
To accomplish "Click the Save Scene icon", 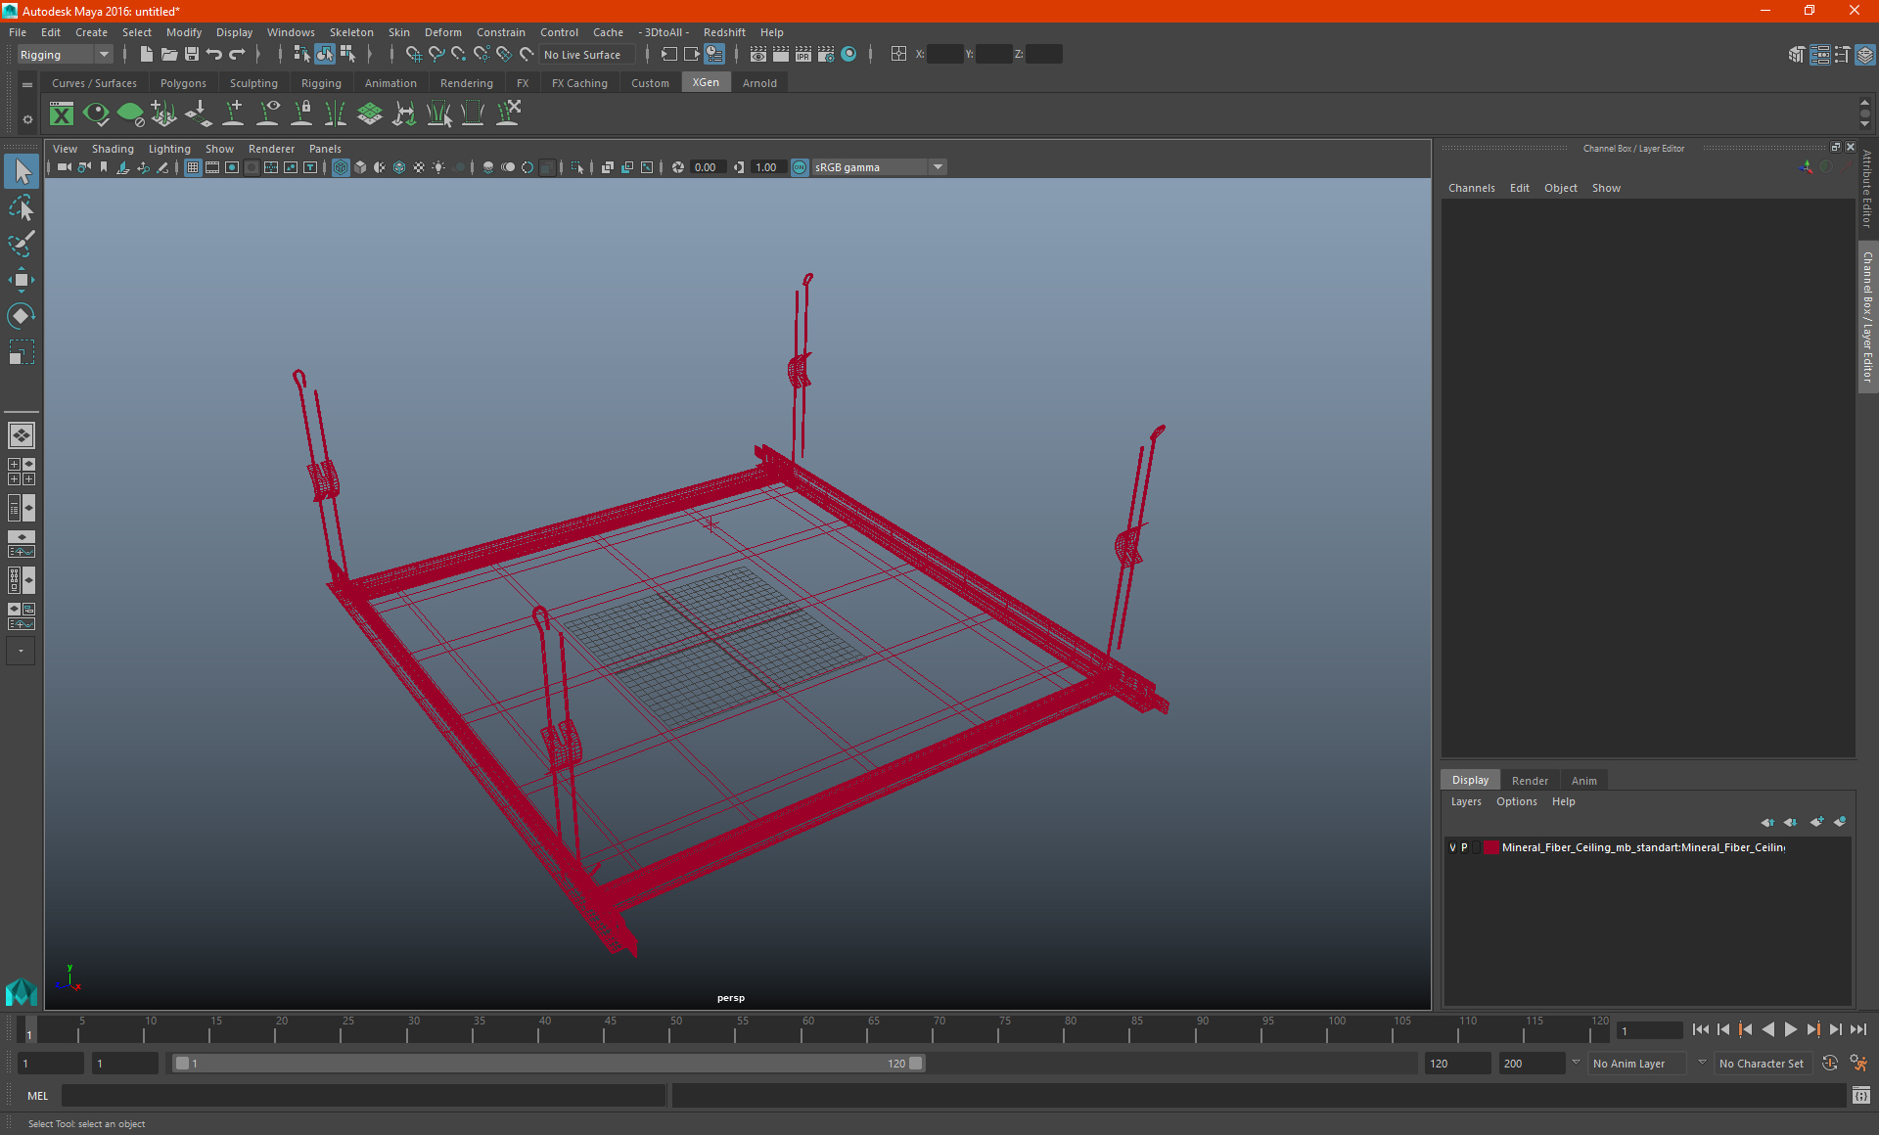I will tap(192, 55).
